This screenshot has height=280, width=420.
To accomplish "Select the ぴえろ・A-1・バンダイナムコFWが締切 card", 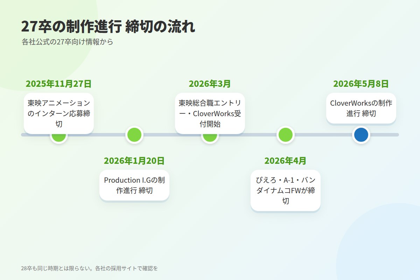I will click(286, 191).
